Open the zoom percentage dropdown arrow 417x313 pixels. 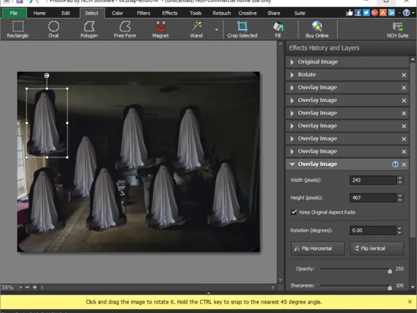click(21, 287)
